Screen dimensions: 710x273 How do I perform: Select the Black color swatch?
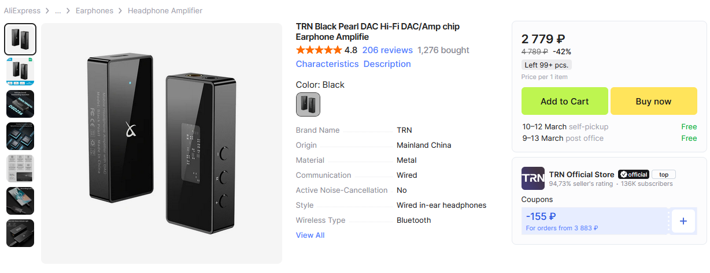coord(308,104)
